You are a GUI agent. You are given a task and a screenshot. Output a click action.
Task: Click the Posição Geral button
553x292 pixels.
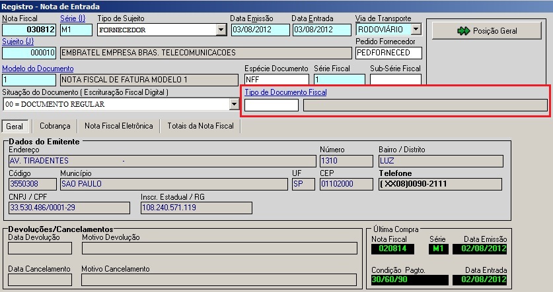point(487,30)
